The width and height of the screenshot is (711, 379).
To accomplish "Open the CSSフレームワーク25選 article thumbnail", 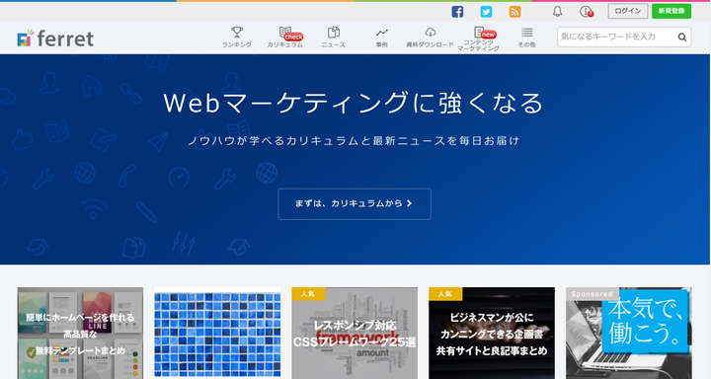I will point(355,333).
